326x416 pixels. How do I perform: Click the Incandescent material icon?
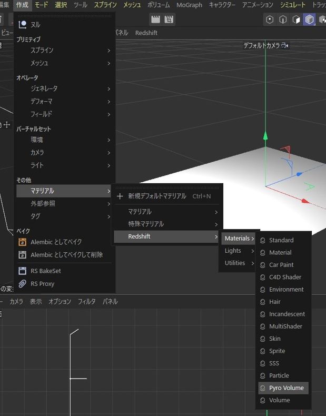point(263,314)
